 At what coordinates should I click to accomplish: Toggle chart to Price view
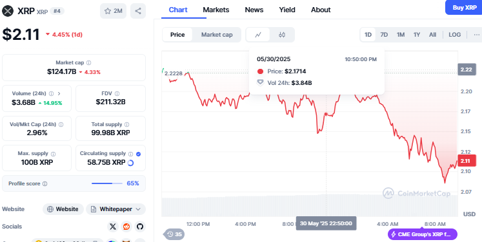pos(177,35)
